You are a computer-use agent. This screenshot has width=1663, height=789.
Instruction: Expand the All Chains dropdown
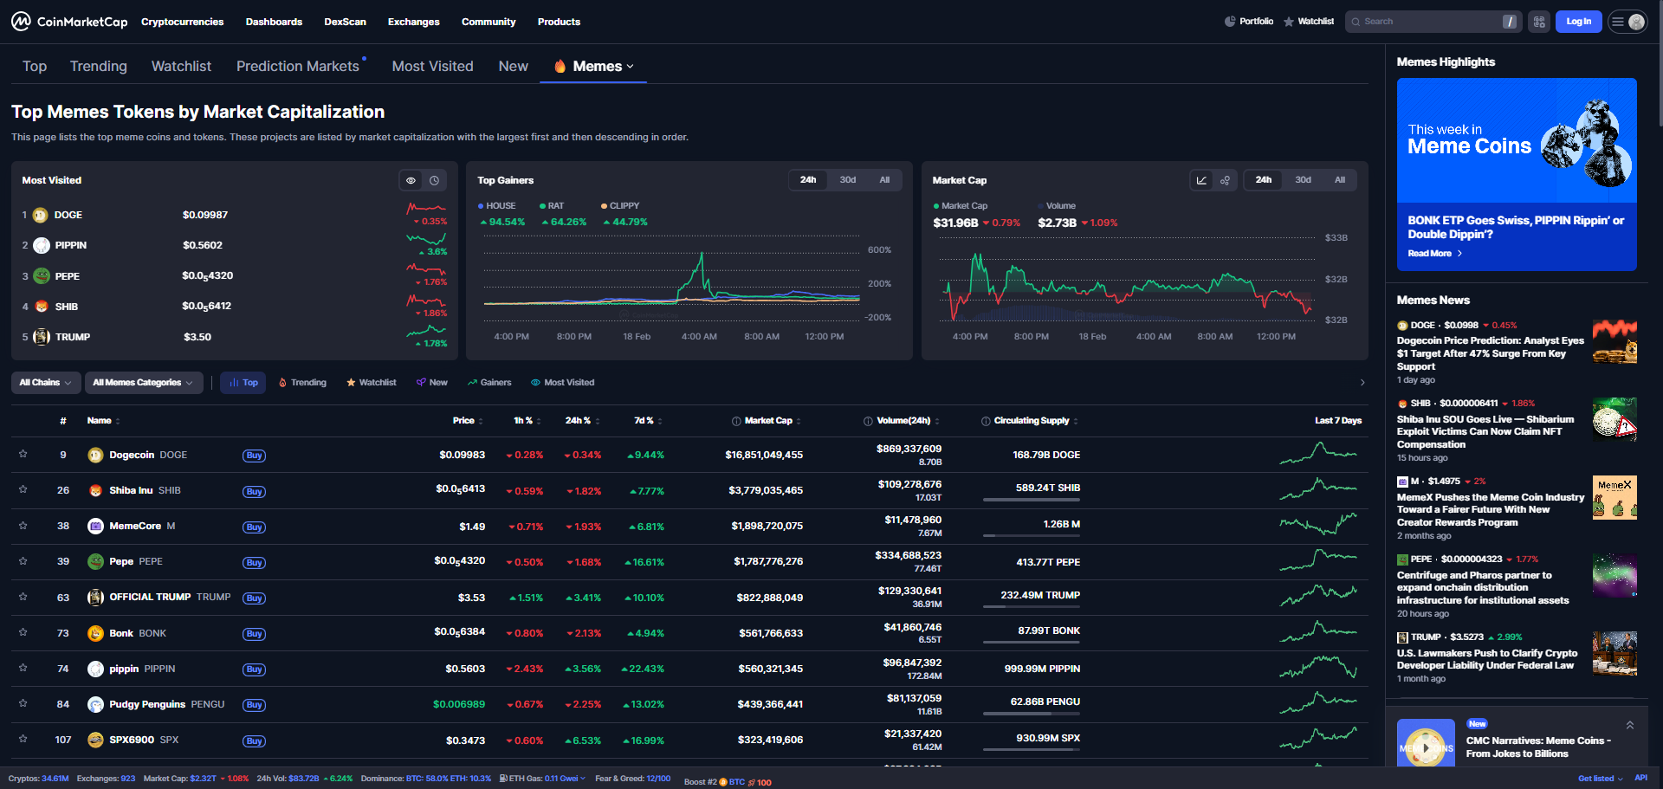[46, 383]
